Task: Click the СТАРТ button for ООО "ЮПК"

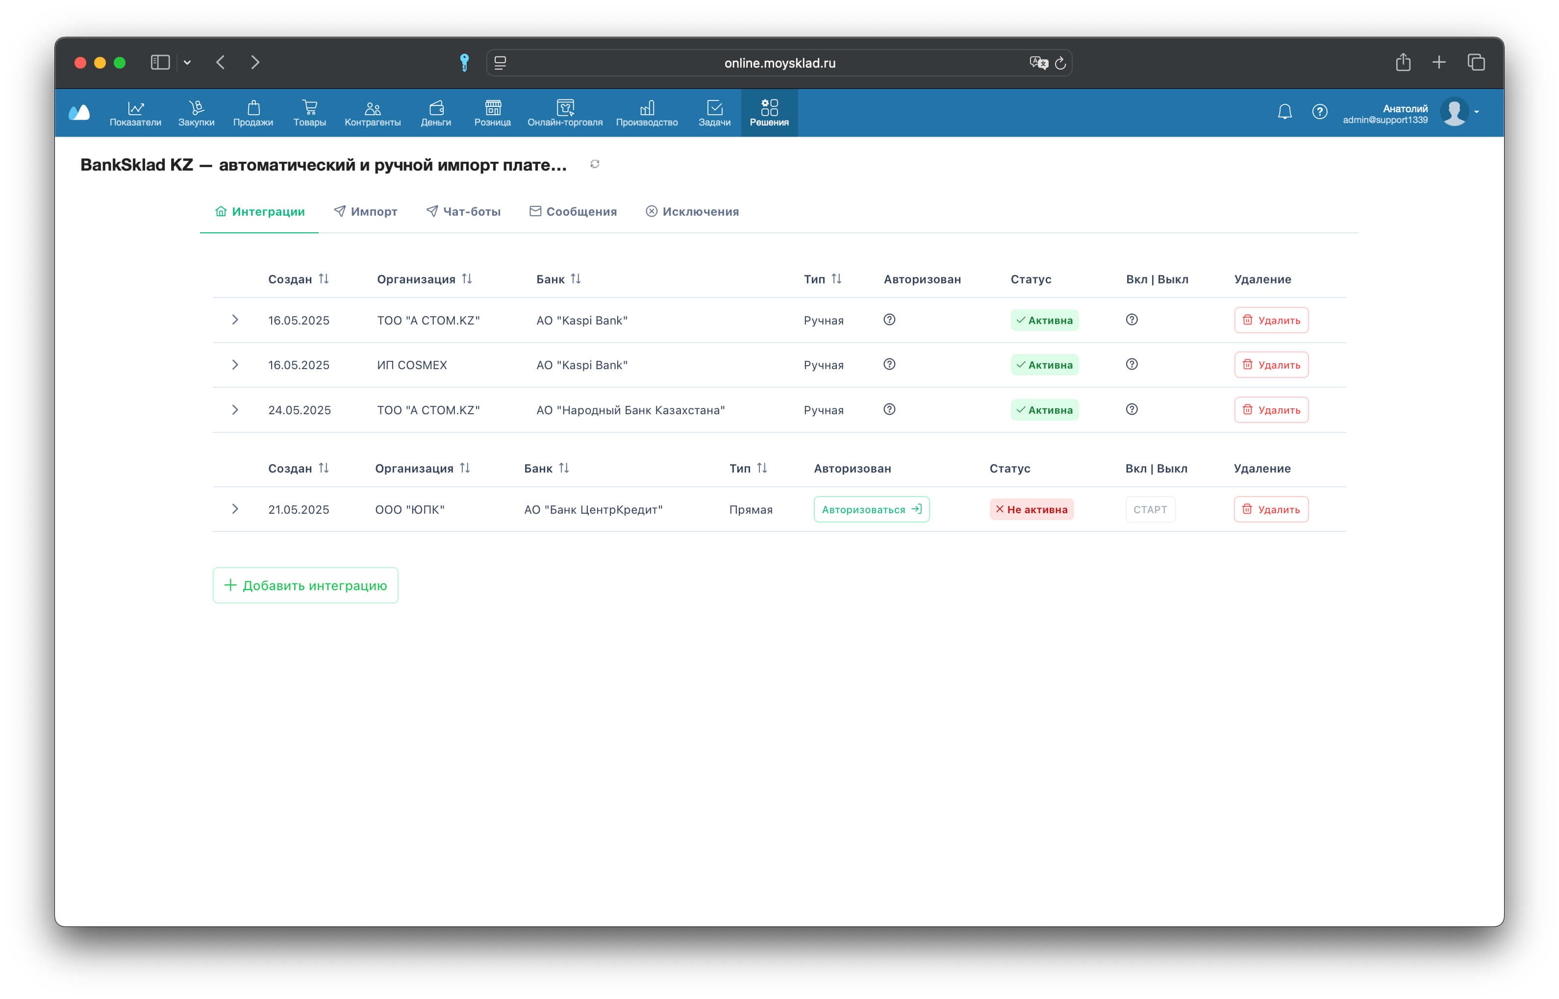Action: pos(1150,510)
